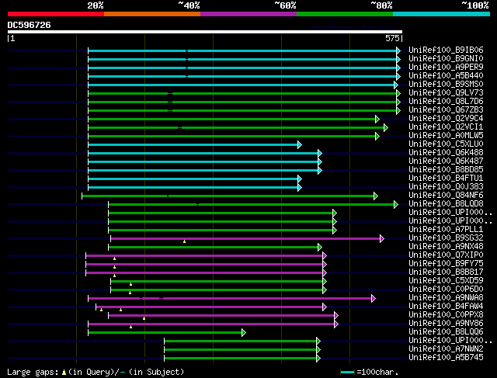Click the UniRef100_A9NV86 hit name

(x=446, y=324)
